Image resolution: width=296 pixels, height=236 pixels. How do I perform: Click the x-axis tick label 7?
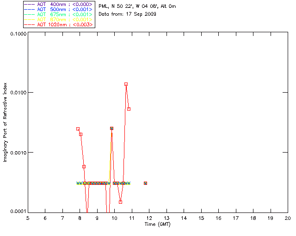[x=62, y=218]
